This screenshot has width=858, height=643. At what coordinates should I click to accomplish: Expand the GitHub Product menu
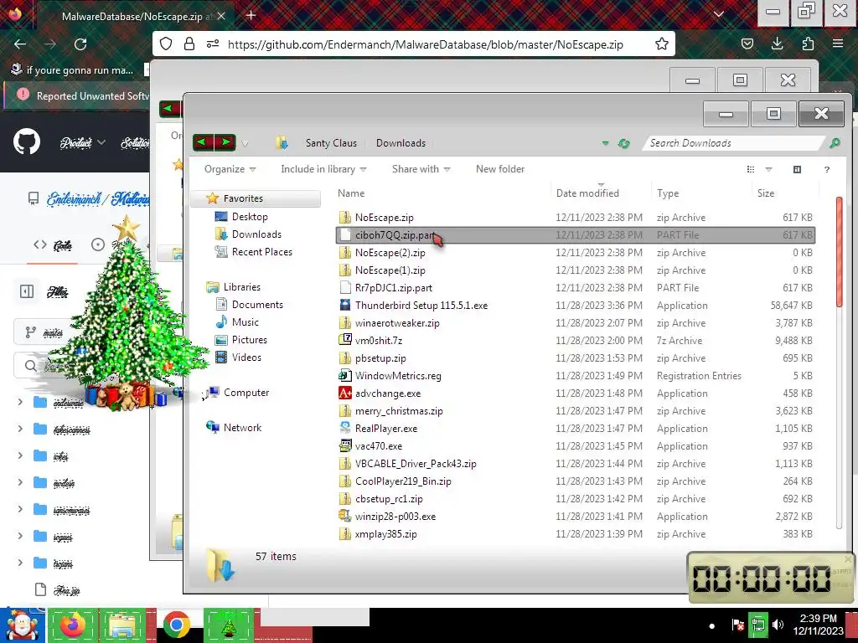coord(82,142)
